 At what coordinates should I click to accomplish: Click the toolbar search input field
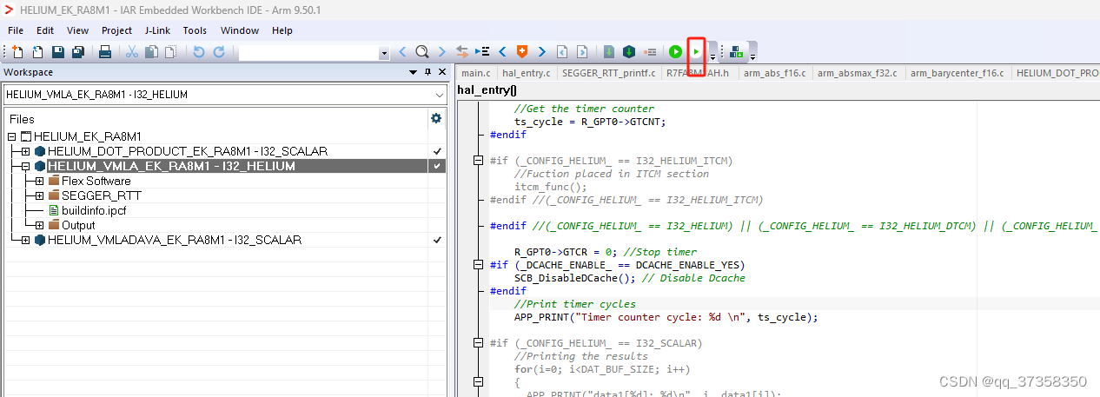[x=308, y=53]
